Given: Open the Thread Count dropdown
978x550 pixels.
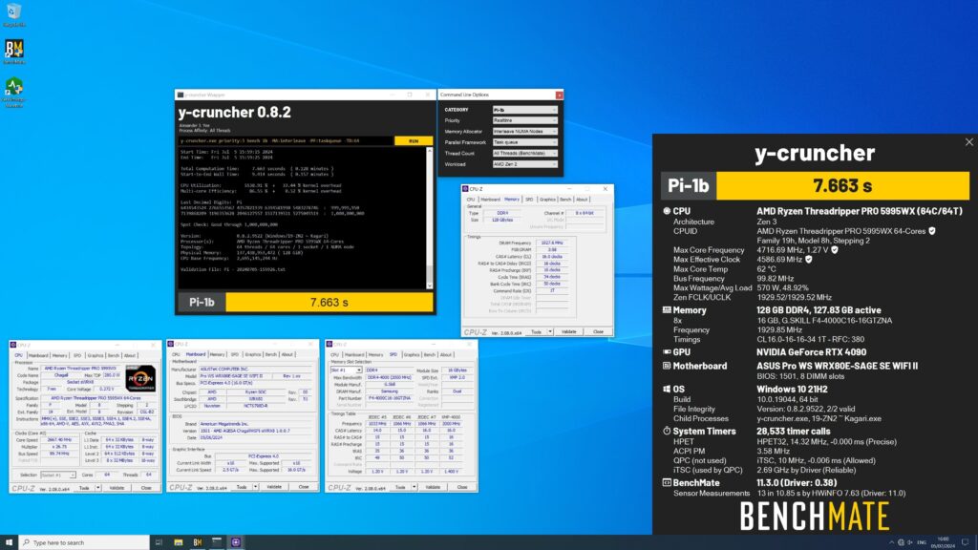Looking at the screenshot, I should point(524,154).
